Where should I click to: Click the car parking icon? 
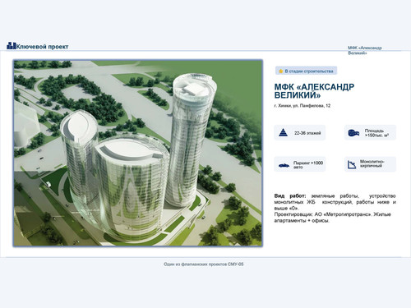pos(284,165)
